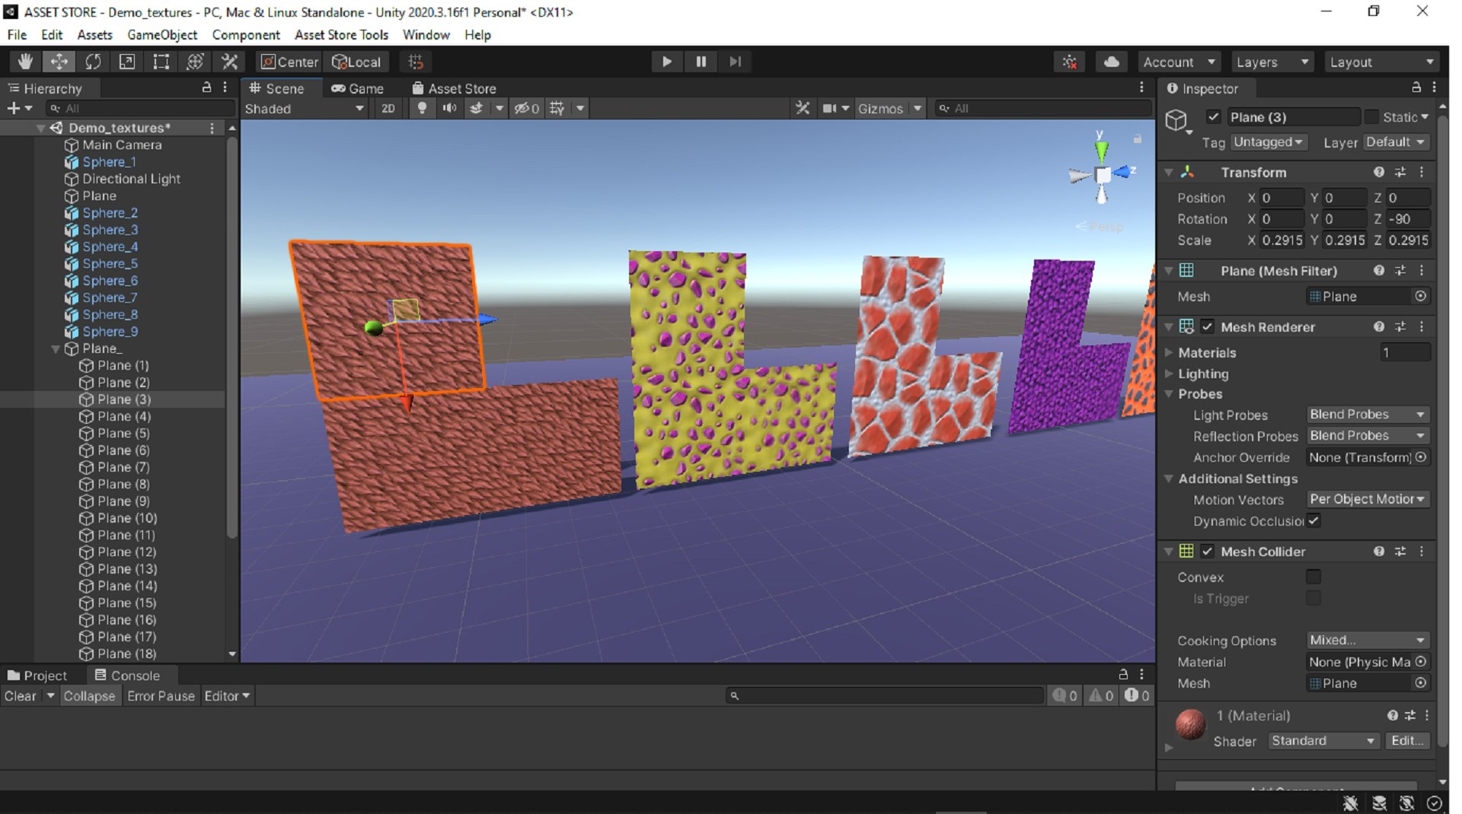
Task: Disable the Mesh Renderer checkbox
Action: tap(1208, 326)
